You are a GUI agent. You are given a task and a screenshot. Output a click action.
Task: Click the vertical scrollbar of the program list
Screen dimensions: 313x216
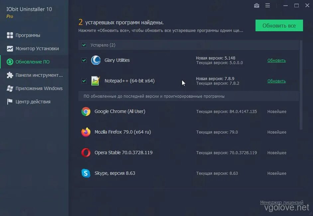tap(301, 85)
